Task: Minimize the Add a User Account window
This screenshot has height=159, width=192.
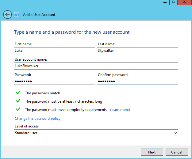Action: 165,2
